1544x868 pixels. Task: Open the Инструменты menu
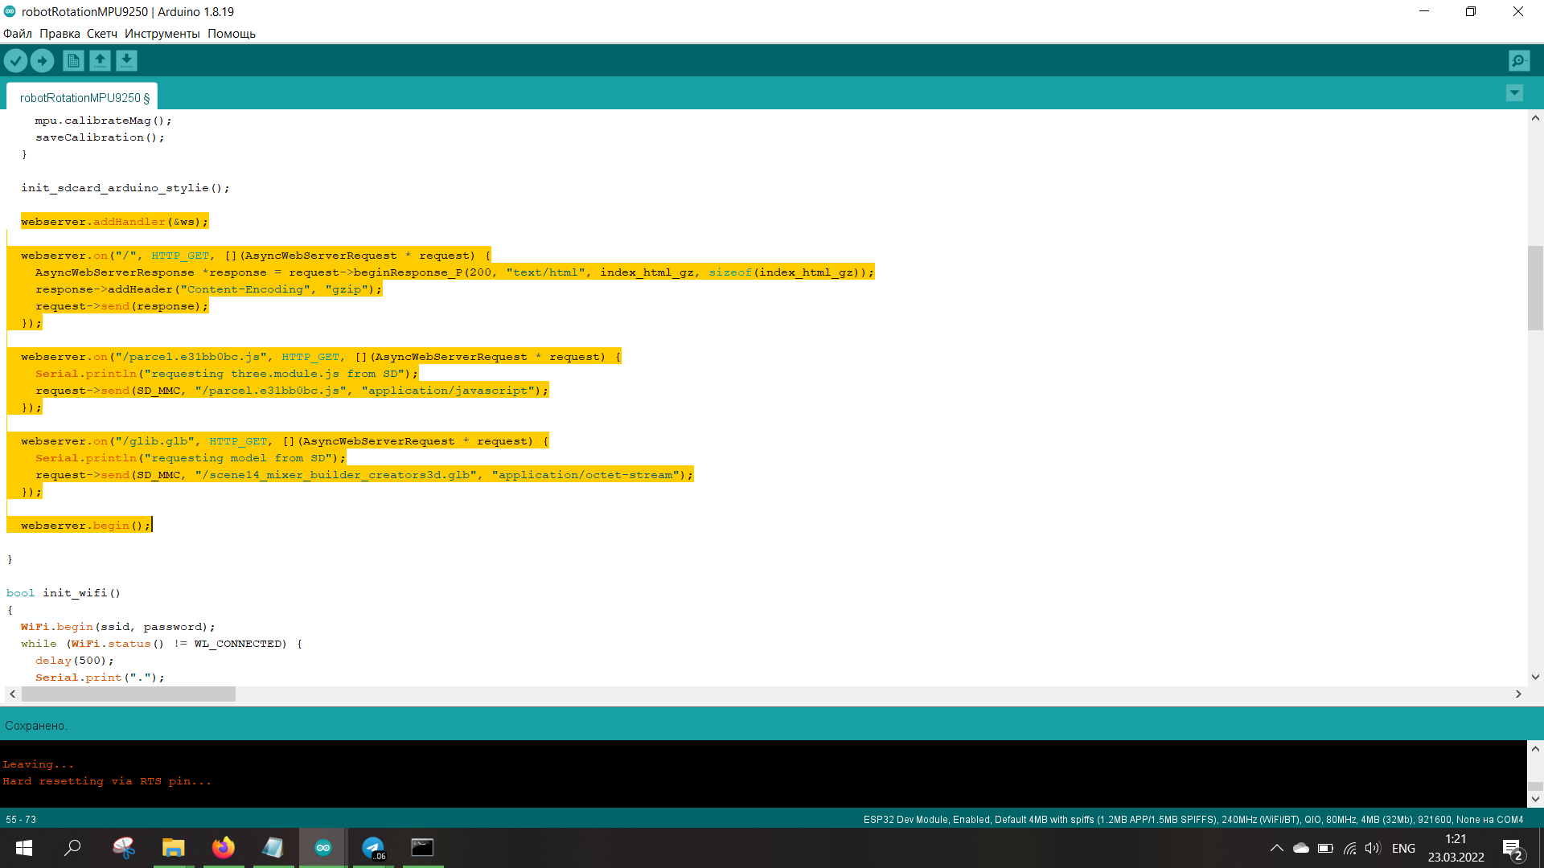(162, 34)
